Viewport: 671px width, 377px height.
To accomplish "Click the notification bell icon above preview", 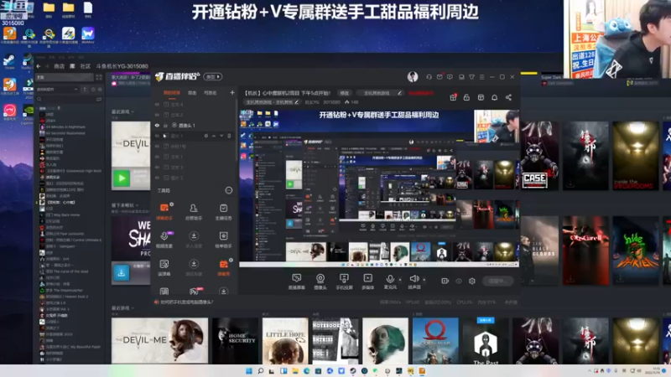I will (494, 97).
